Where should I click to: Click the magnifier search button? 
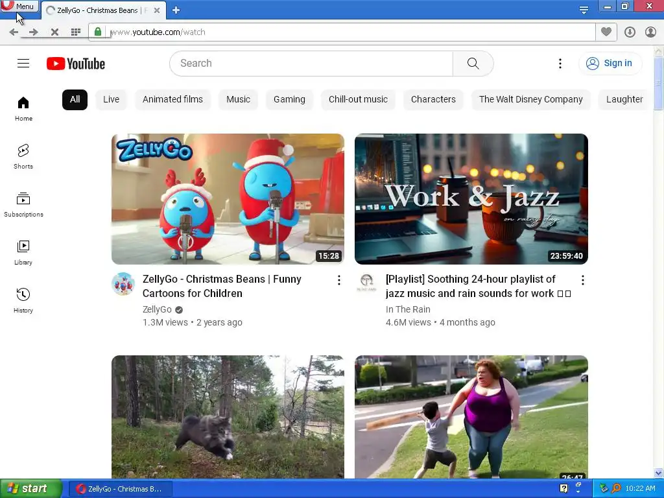point(473,64)
